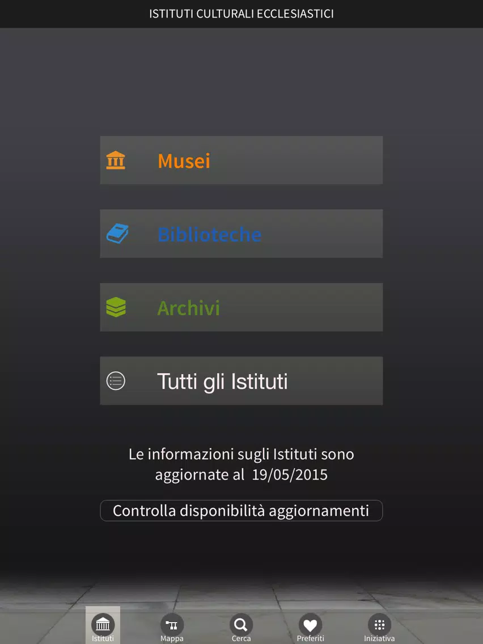Switch to the Iniziativa tab label

pos(379,638)
